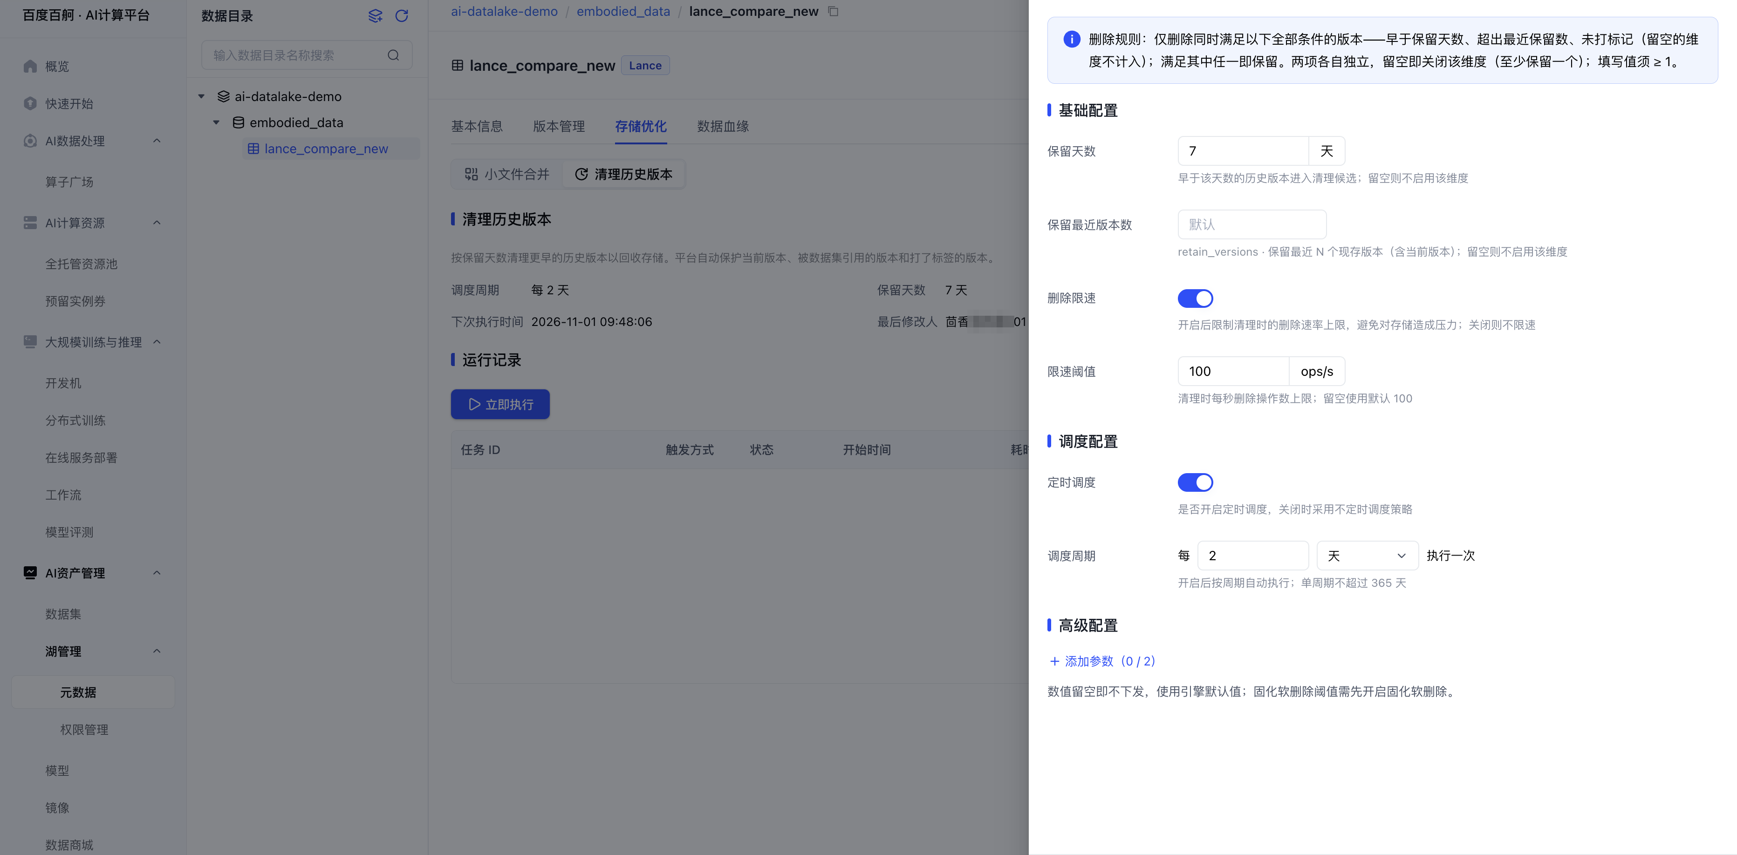Click the table icon of lance_compare_new tree row

point(253,149)
